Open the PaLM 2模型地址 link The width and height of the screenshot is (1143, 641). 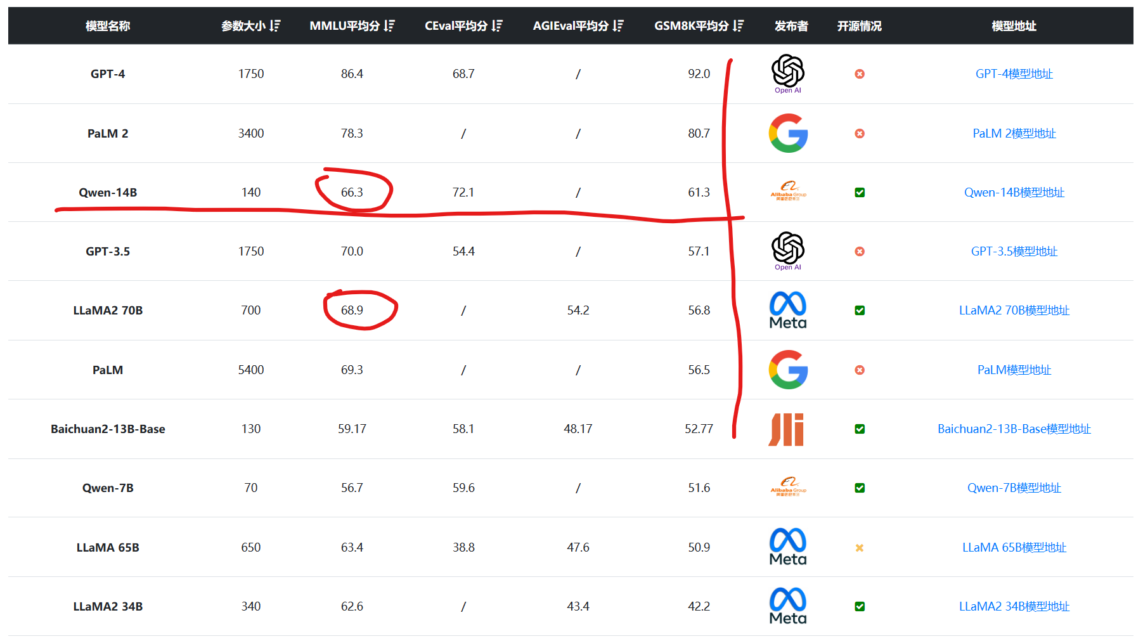[1014, 133]
